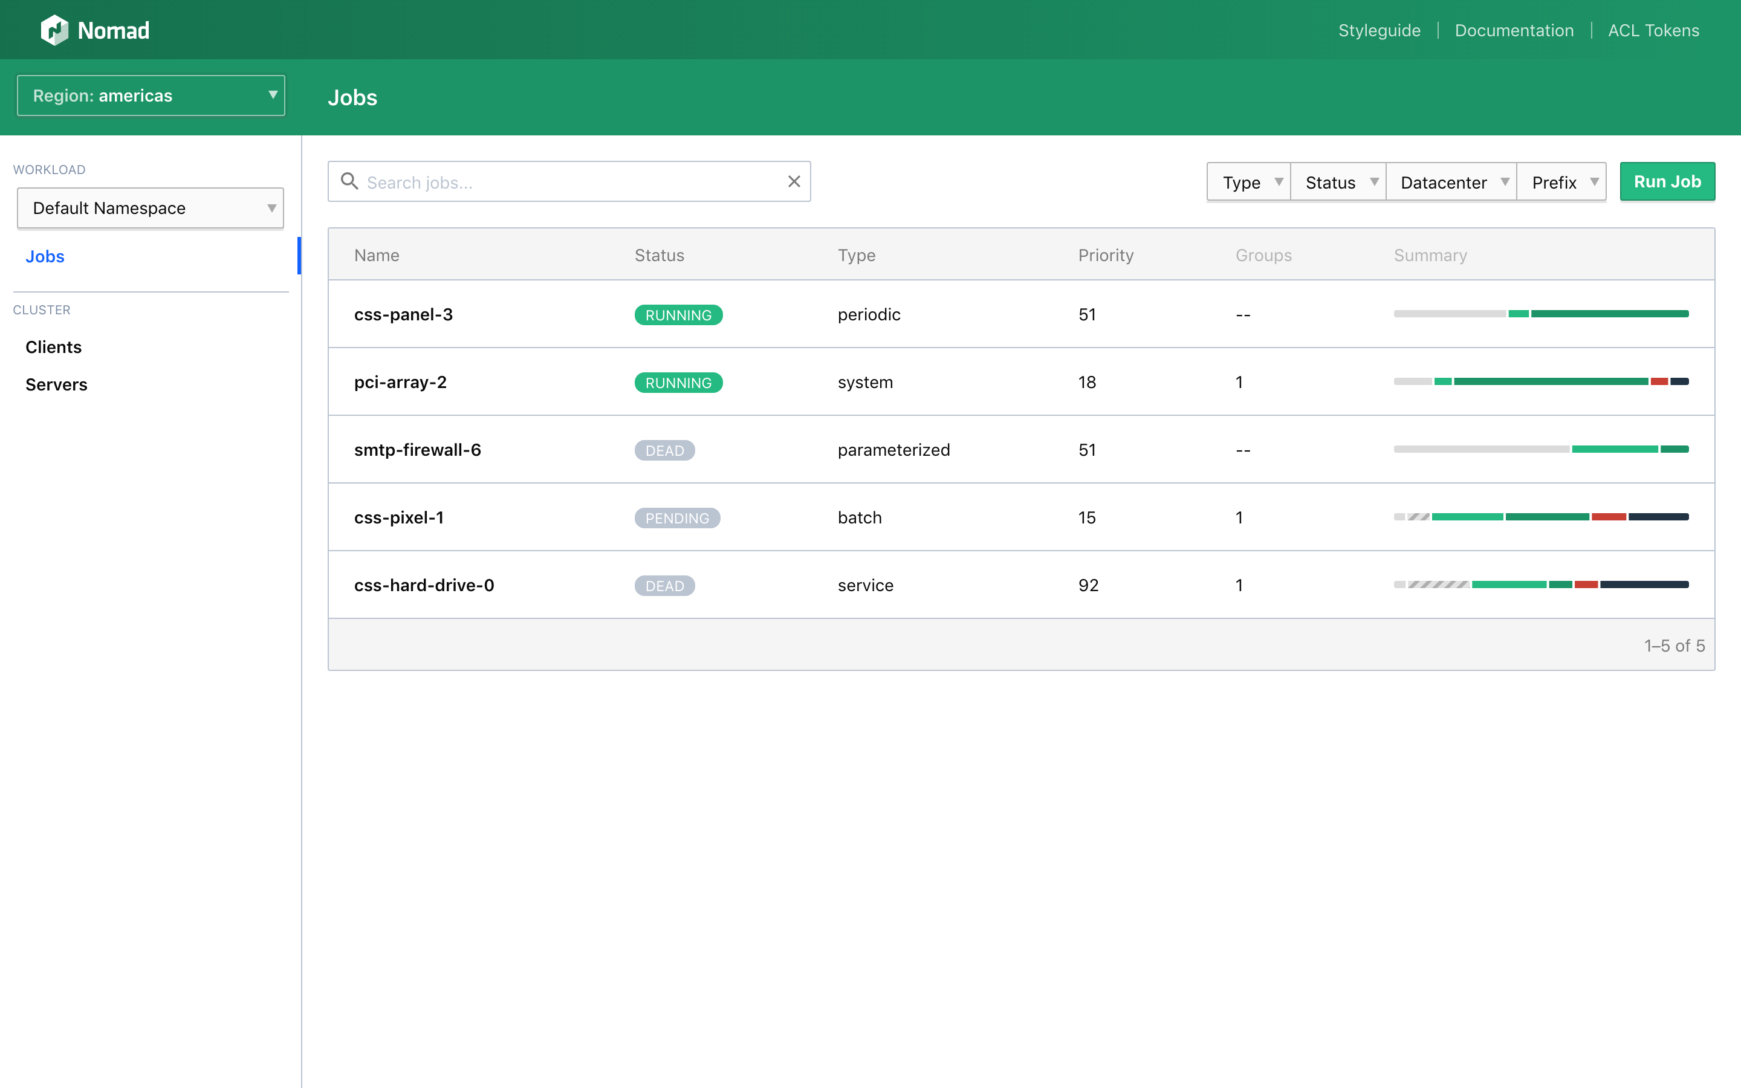The width and height of the screenshot is (1741, 1088).
Task: Open the ACL Tokens link
Action: point(1653,30)
